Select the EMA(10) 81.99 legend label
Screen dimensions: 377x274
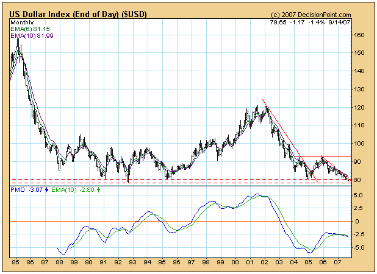tap(32, 35)
